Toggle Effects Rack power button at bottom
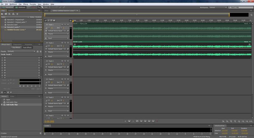Viewport: 254px width, 138px height. [2, 93]
